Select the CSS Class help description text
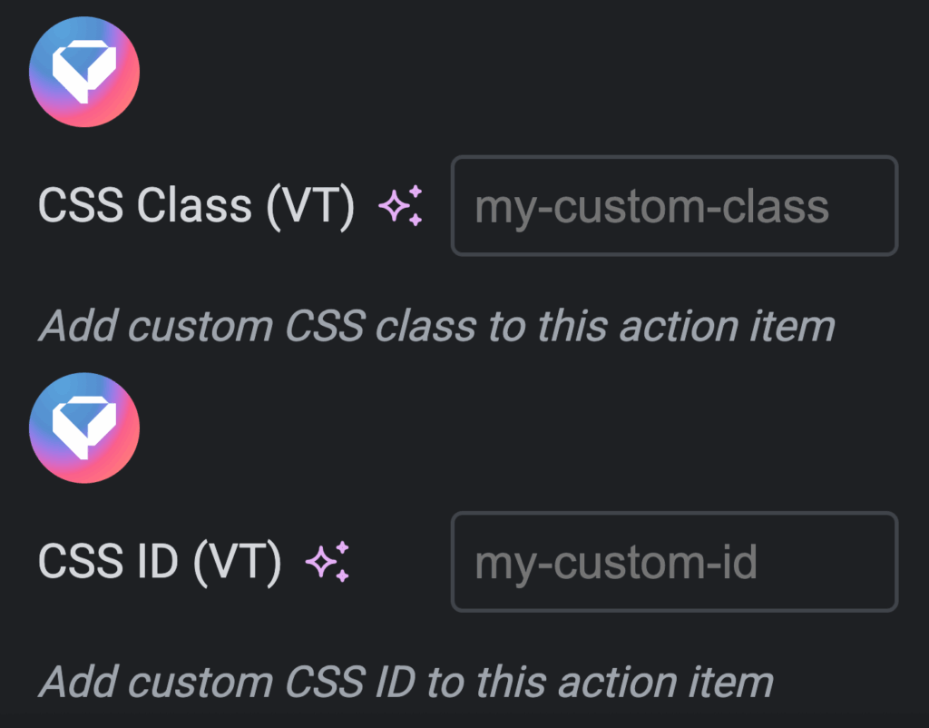The height and width of the screenshot is (728, 929). 436,326
